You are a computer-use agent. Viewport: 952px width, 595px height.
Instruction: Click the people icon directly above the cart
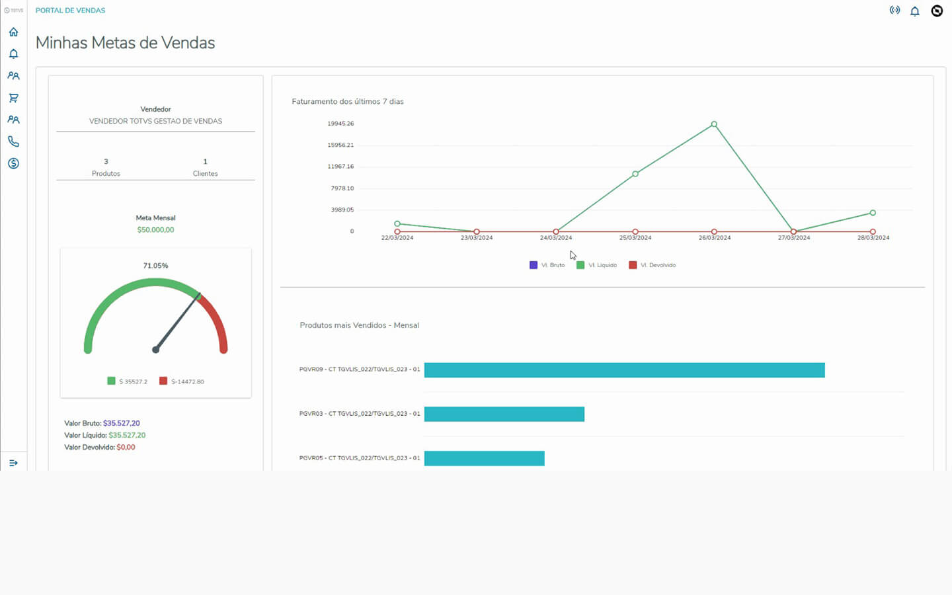[13, 76]
